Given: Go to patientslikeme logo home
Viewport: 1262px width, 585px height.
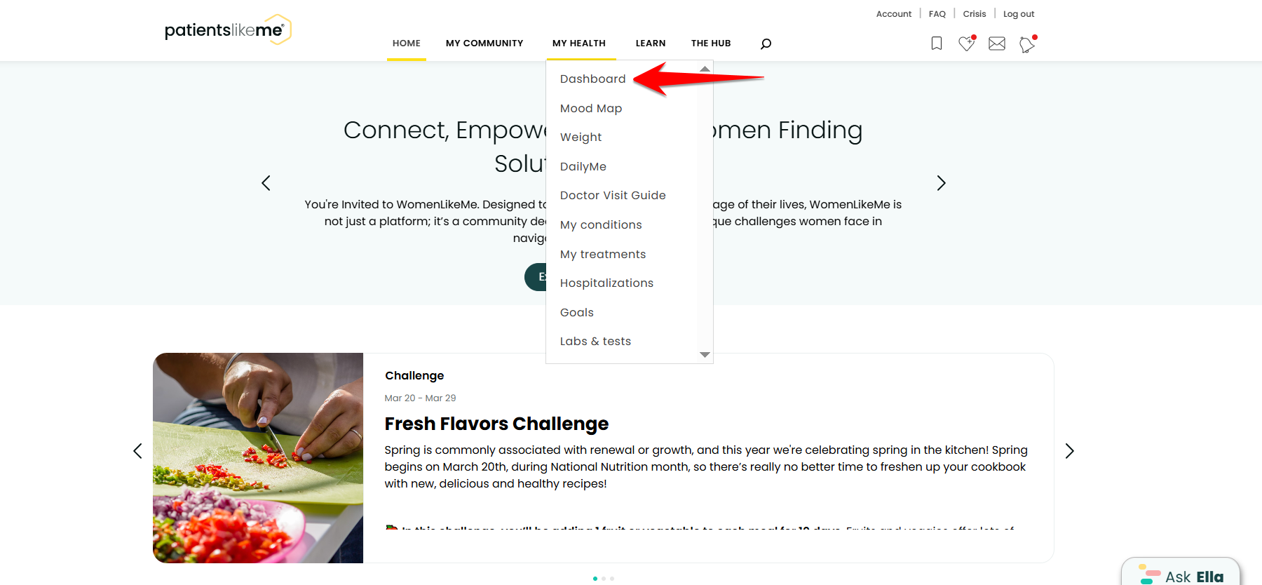Looking at the screenshot, I should point(228,29).
